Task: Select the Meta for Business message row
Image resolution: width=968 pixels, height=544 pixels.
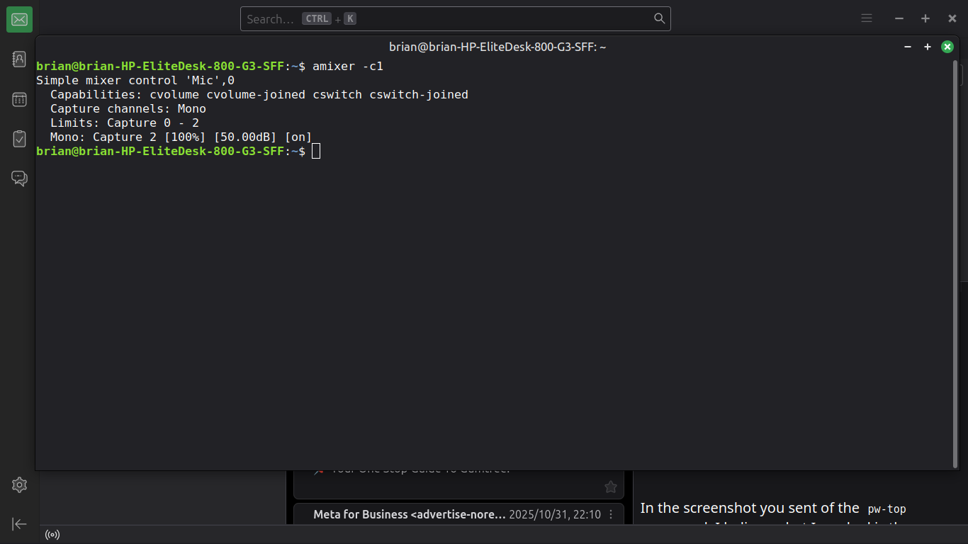Action: click(458, 514)
